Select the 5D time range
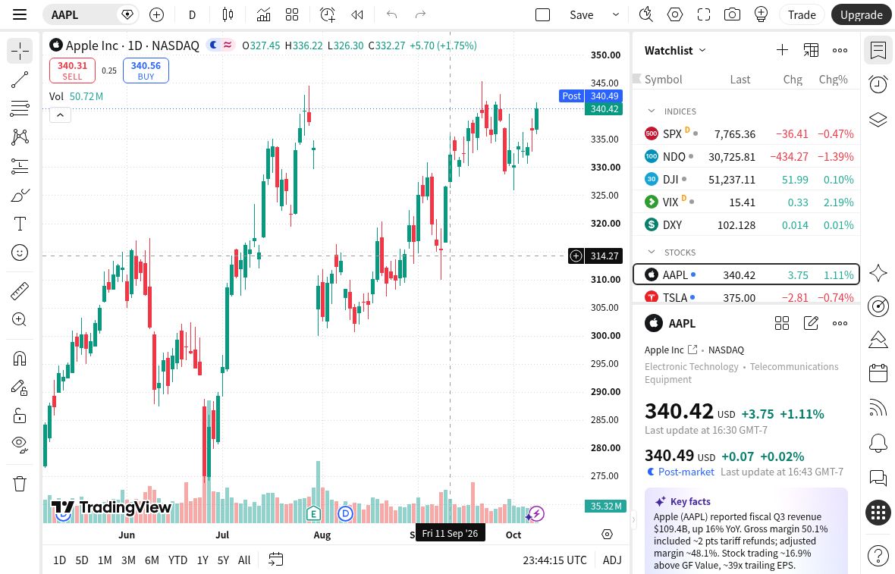This screenshot has height=574, width=895. tap(82, 560)
